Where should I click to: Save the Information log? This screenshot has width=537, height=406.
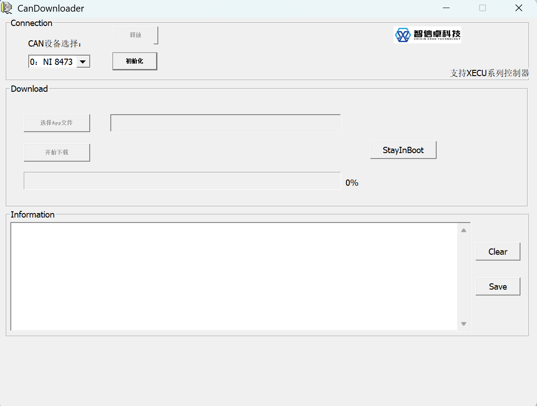pos(498,286)
